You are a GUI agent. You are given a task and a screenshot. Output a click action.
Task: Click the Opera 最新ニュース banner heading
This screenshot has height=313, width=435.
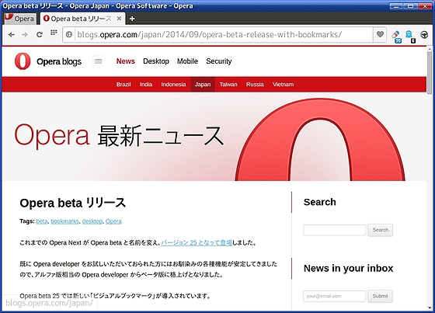coord(120,136)
